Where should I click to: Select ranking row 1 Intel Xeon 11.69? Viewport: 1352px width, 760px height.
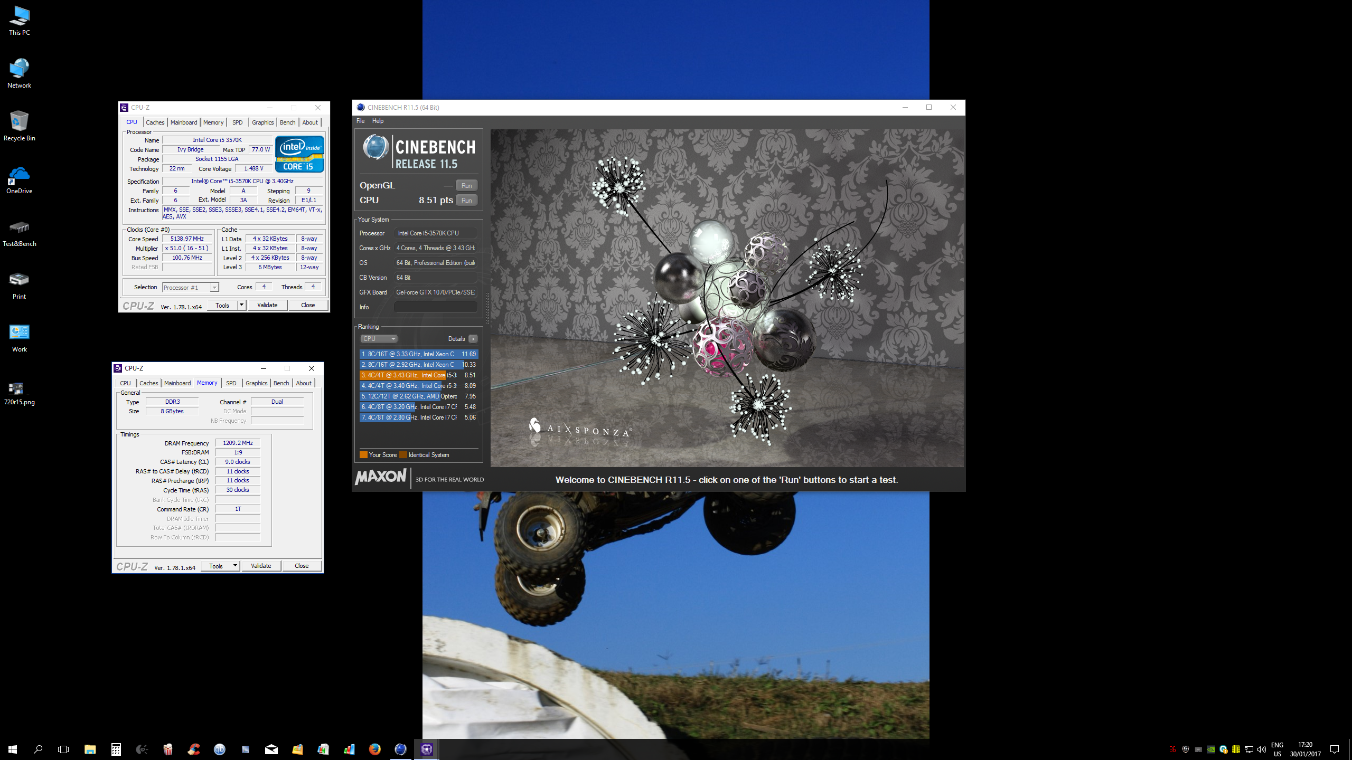tap(419, 354)
